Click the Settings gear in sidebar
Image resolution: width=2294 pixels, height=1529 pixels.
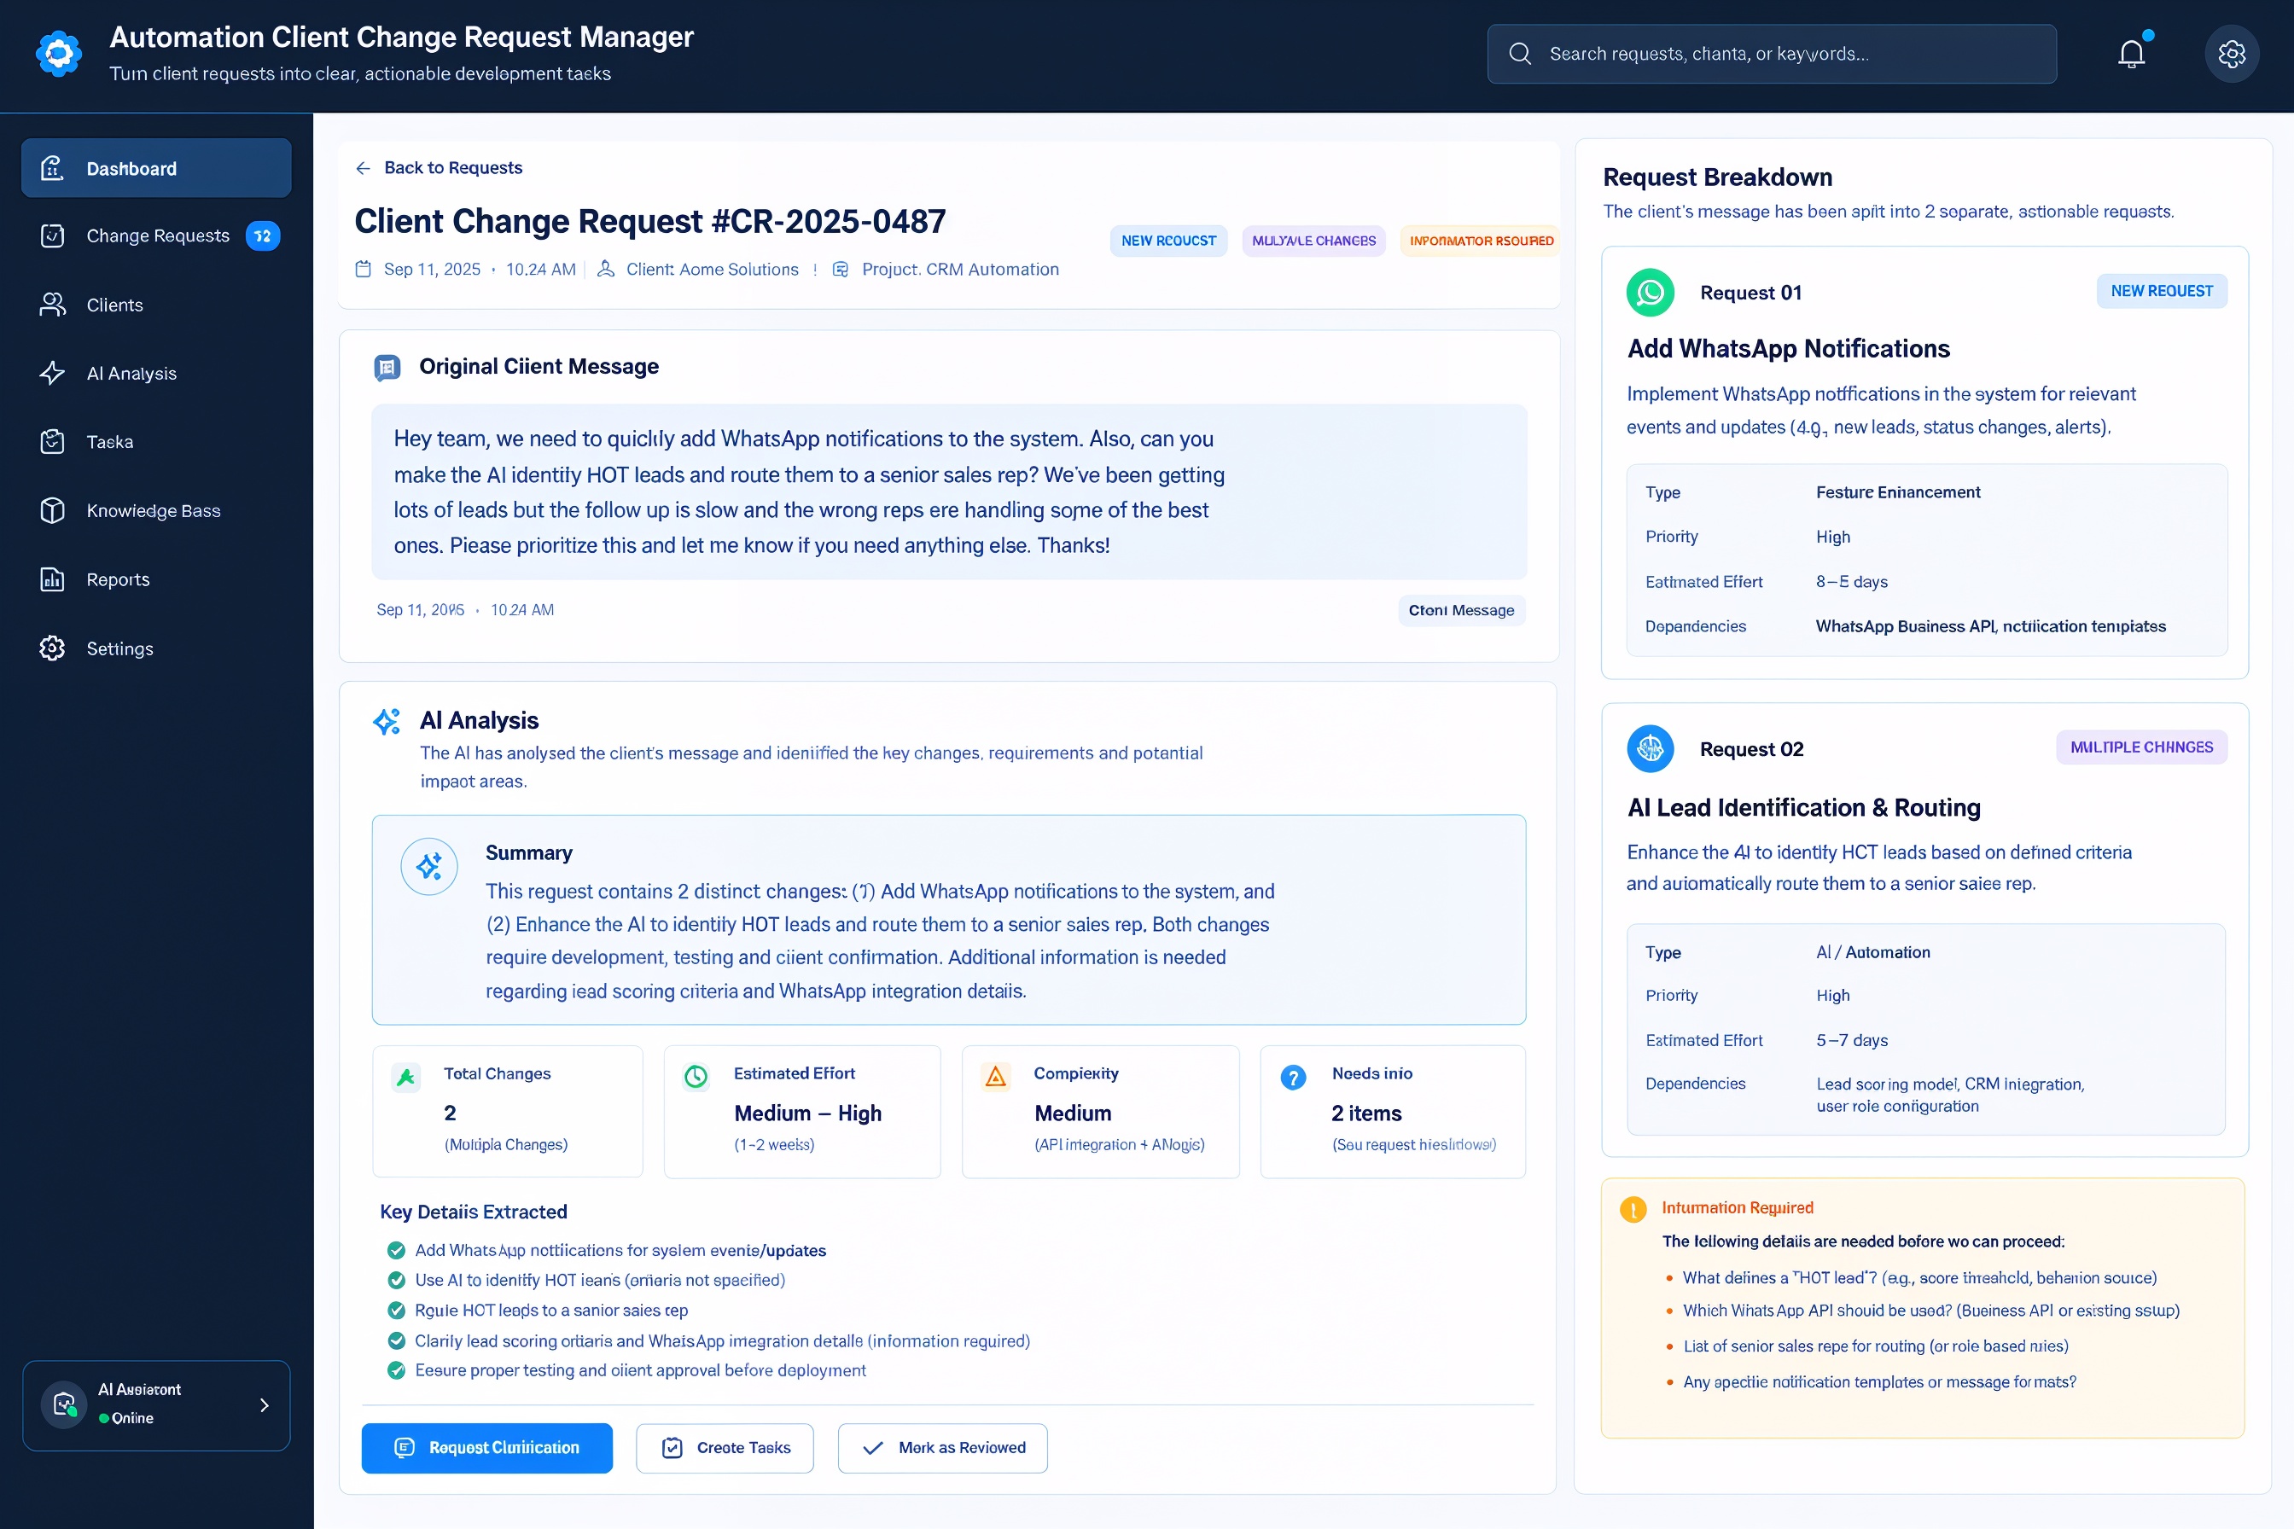click(x=53, y=648)
